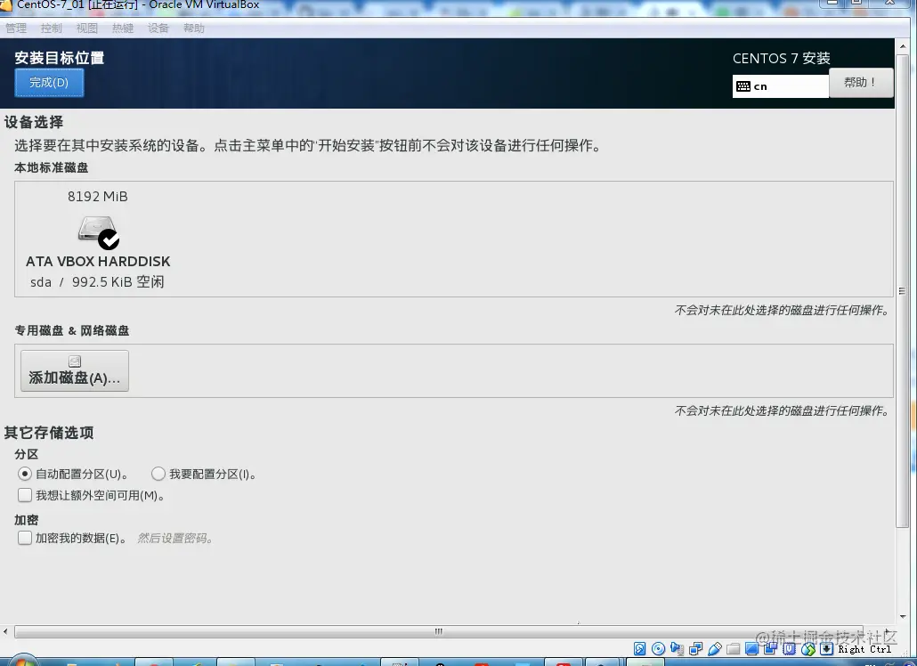Click the display monitor status icon
Image resolution: width=917 pixels, height=666 pixels.
pos(752,648)
